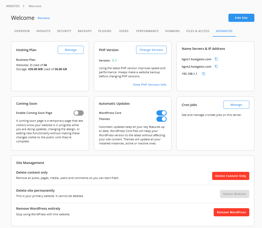
Task: Enable the Coming Soon Page toggle
Action: 79,113
